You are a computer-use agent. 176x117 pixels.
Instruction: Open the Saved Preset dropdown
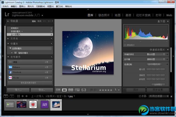156,54
